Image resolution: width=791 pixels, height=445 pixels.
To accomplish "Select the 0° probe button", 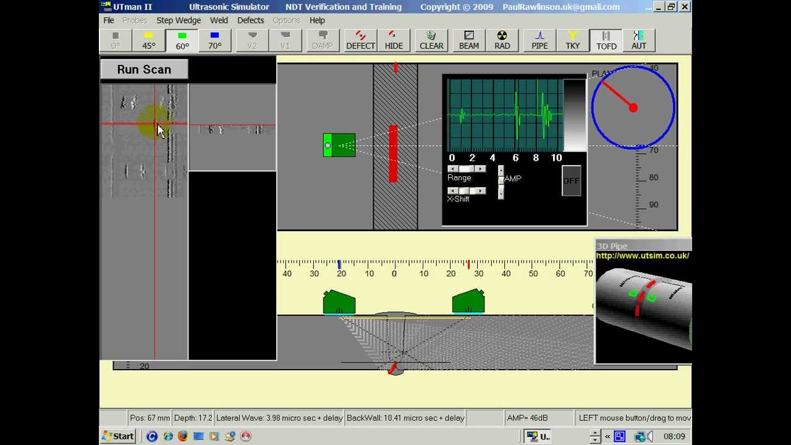I will click(116, 40).
